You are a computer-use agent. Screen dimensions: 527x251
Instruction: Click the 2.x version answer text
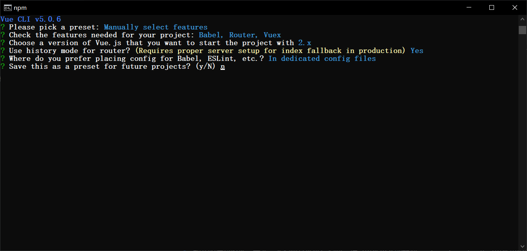pos(305,42)
